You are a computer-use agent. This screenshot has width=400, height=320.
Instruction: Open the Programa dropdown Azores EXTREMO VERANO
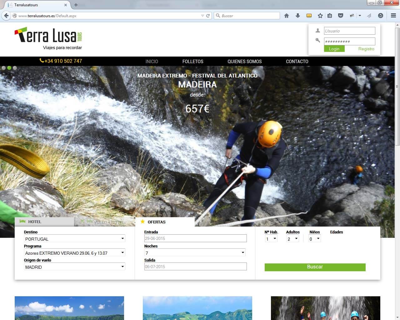tap(75, 252)
